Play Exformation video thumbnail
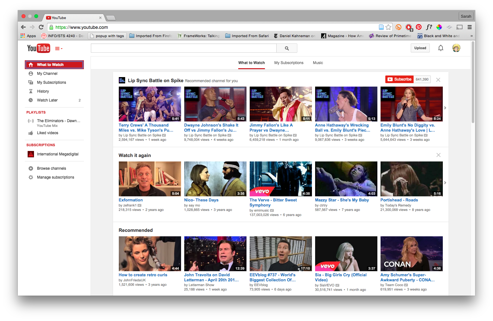Image resolution: width=493 pixels, height=321 pixels. click(150, 179)
